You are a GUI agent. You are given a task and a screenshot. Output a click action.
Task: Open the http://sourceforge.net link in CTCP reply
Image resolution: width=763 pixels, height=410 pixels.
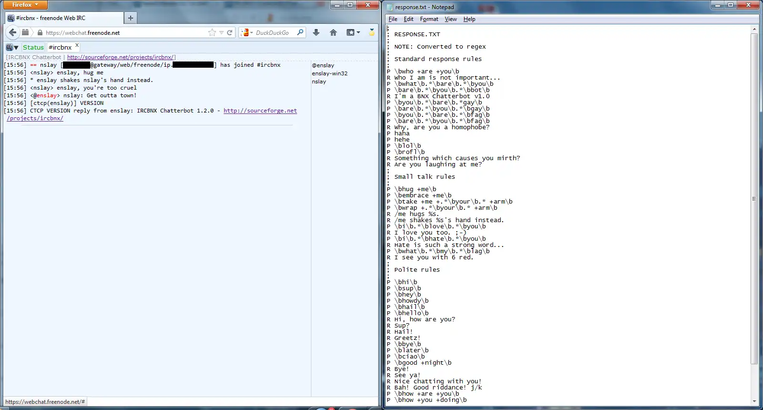pos(260,111)
